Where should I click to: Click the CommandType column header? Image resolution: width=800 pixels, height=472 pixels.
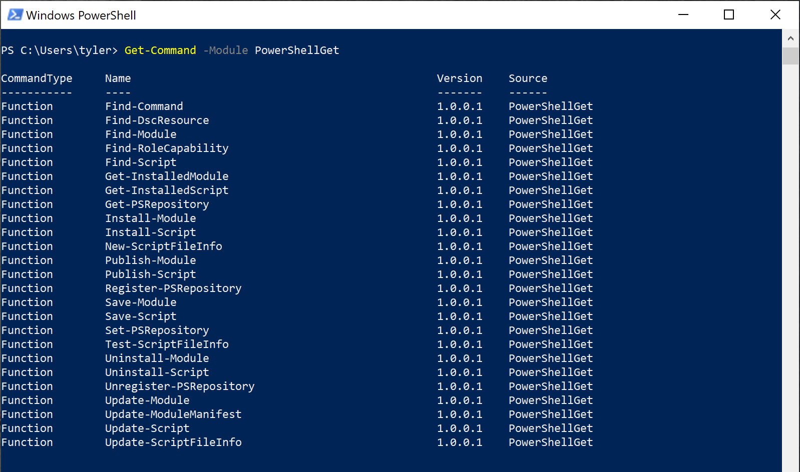pyautogui.click(x=37, y=78)
